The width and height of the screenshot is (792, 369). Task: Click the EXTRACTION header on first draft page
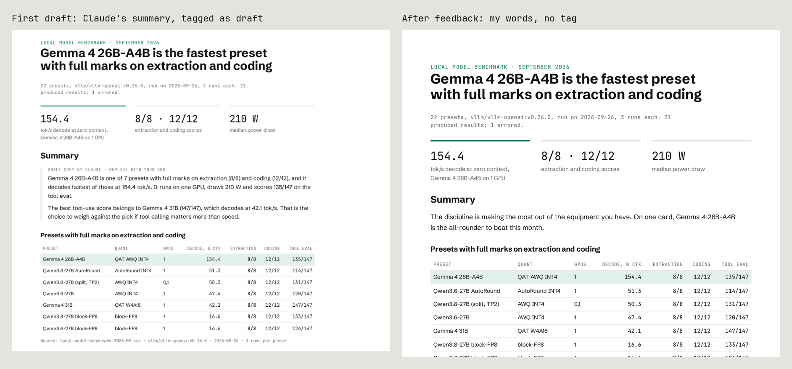(243, 249)
